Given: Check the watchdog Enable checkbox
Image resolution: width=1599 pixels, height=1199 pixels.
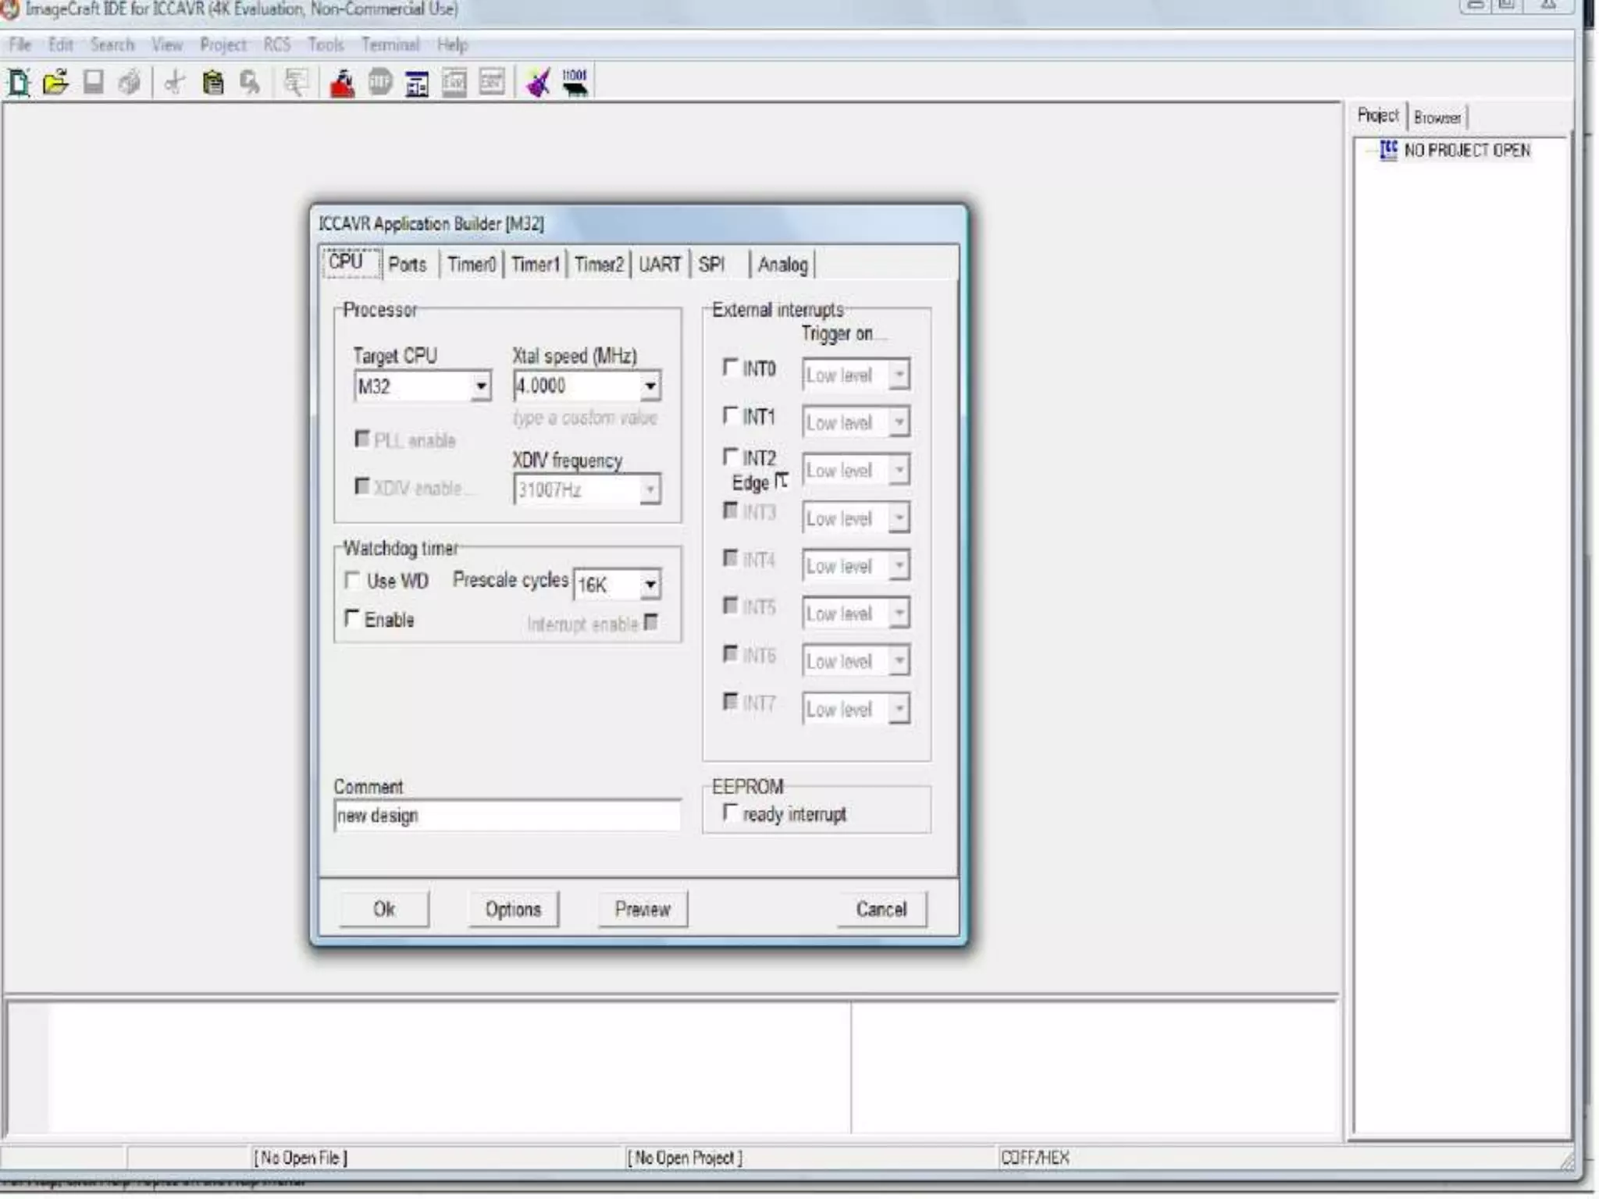Looking at the screenshot, I should point(353,618).
